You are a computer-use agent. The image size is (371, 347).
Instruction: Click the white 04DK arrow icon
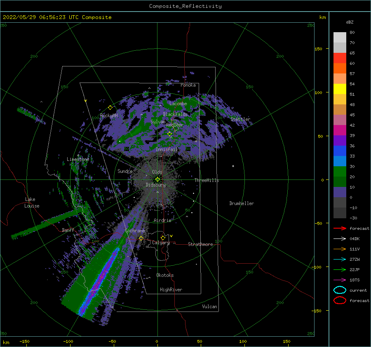340,238
